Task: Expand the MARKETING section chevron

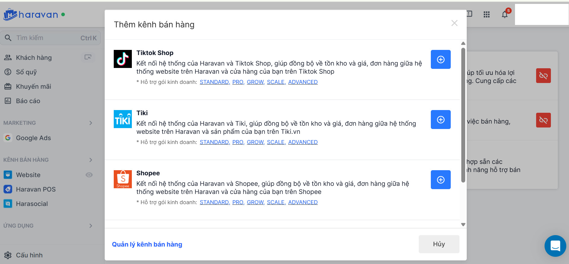Action: point(91,123)
